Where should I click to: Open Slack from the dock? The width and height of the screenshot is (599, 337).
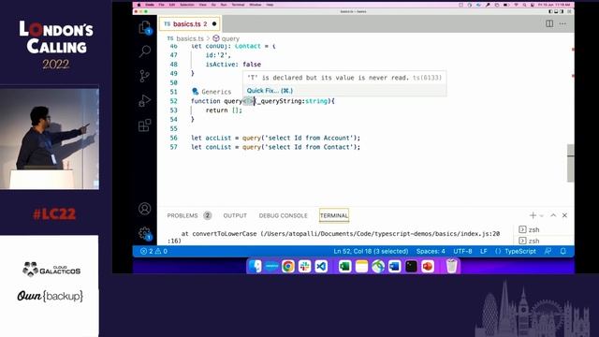coord(304,266)
